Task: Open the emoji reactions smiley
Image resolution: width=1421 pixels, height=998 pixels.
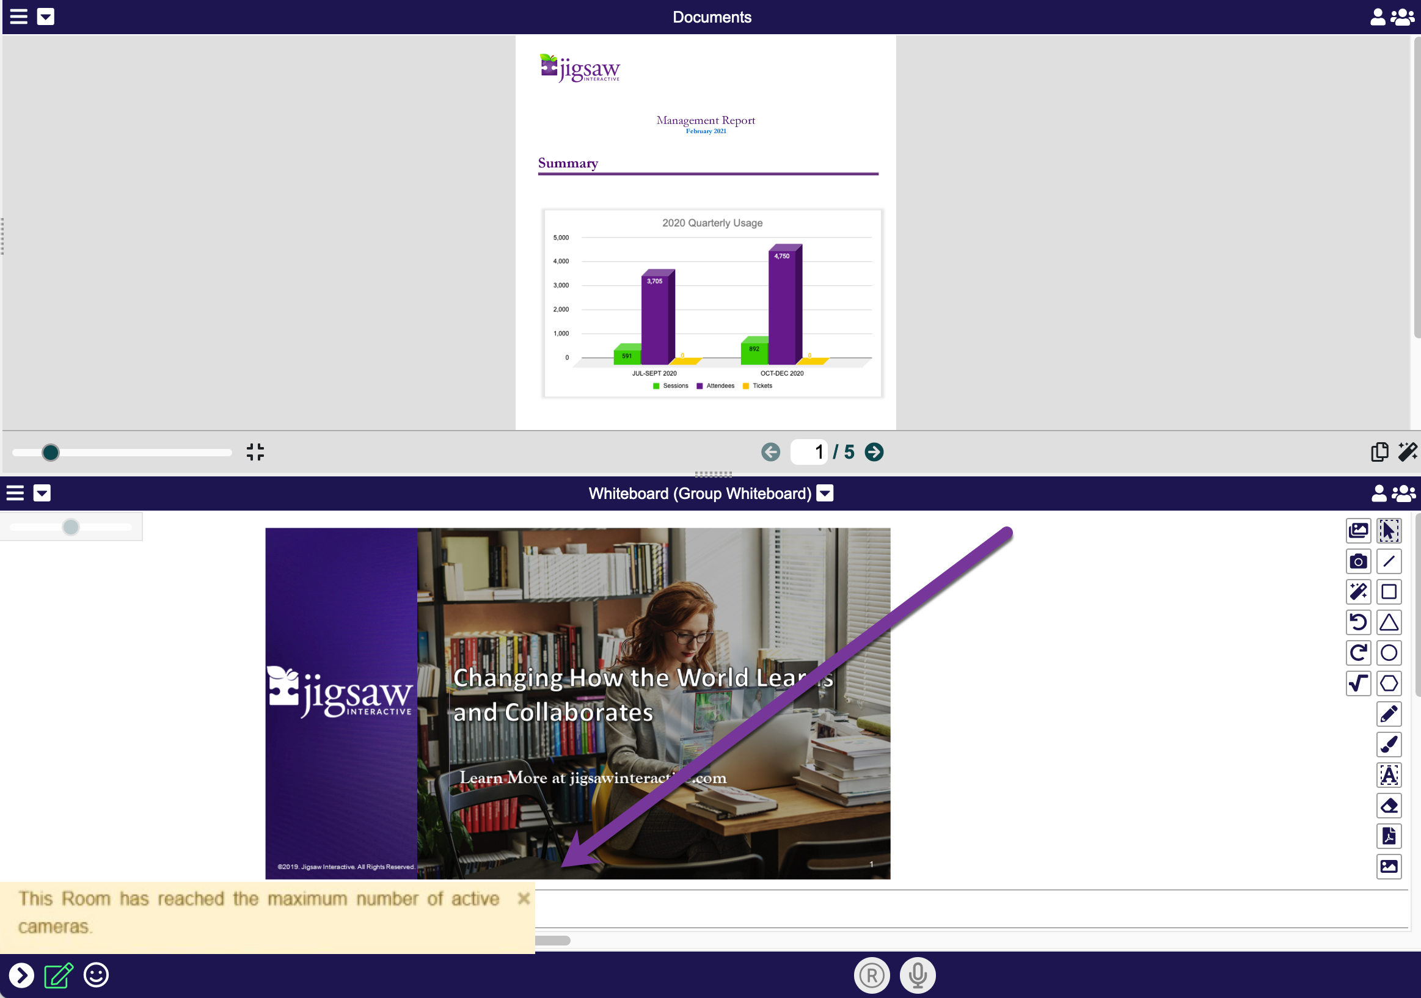Action: [96, 975]
